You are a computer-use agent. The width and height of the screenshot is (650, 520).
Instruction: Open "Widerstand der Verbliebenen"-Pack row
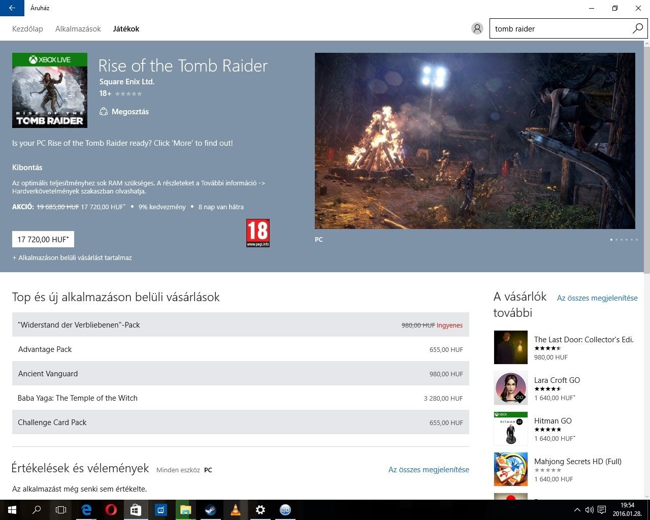(x=241, y=325)
